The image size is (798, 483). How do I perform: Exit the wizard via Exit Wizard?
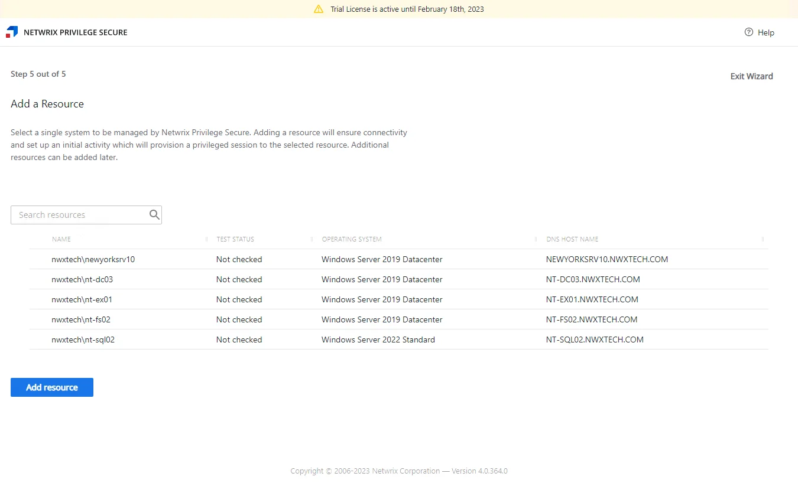751,76
